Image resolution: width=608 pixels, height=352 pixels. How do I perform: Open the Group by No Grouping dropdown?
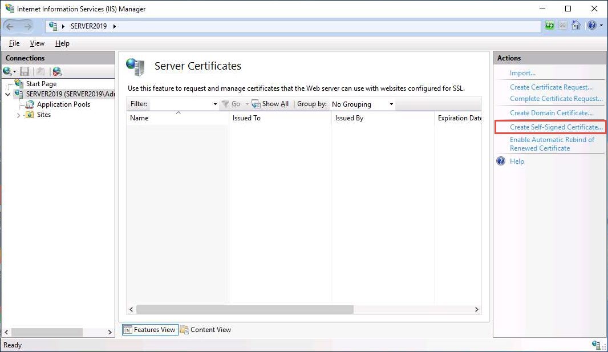pos(362,104)
